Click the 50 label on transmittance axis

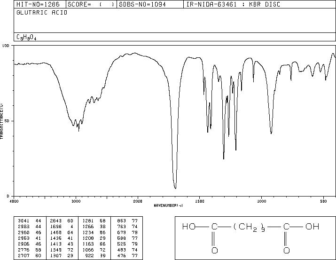8,121
